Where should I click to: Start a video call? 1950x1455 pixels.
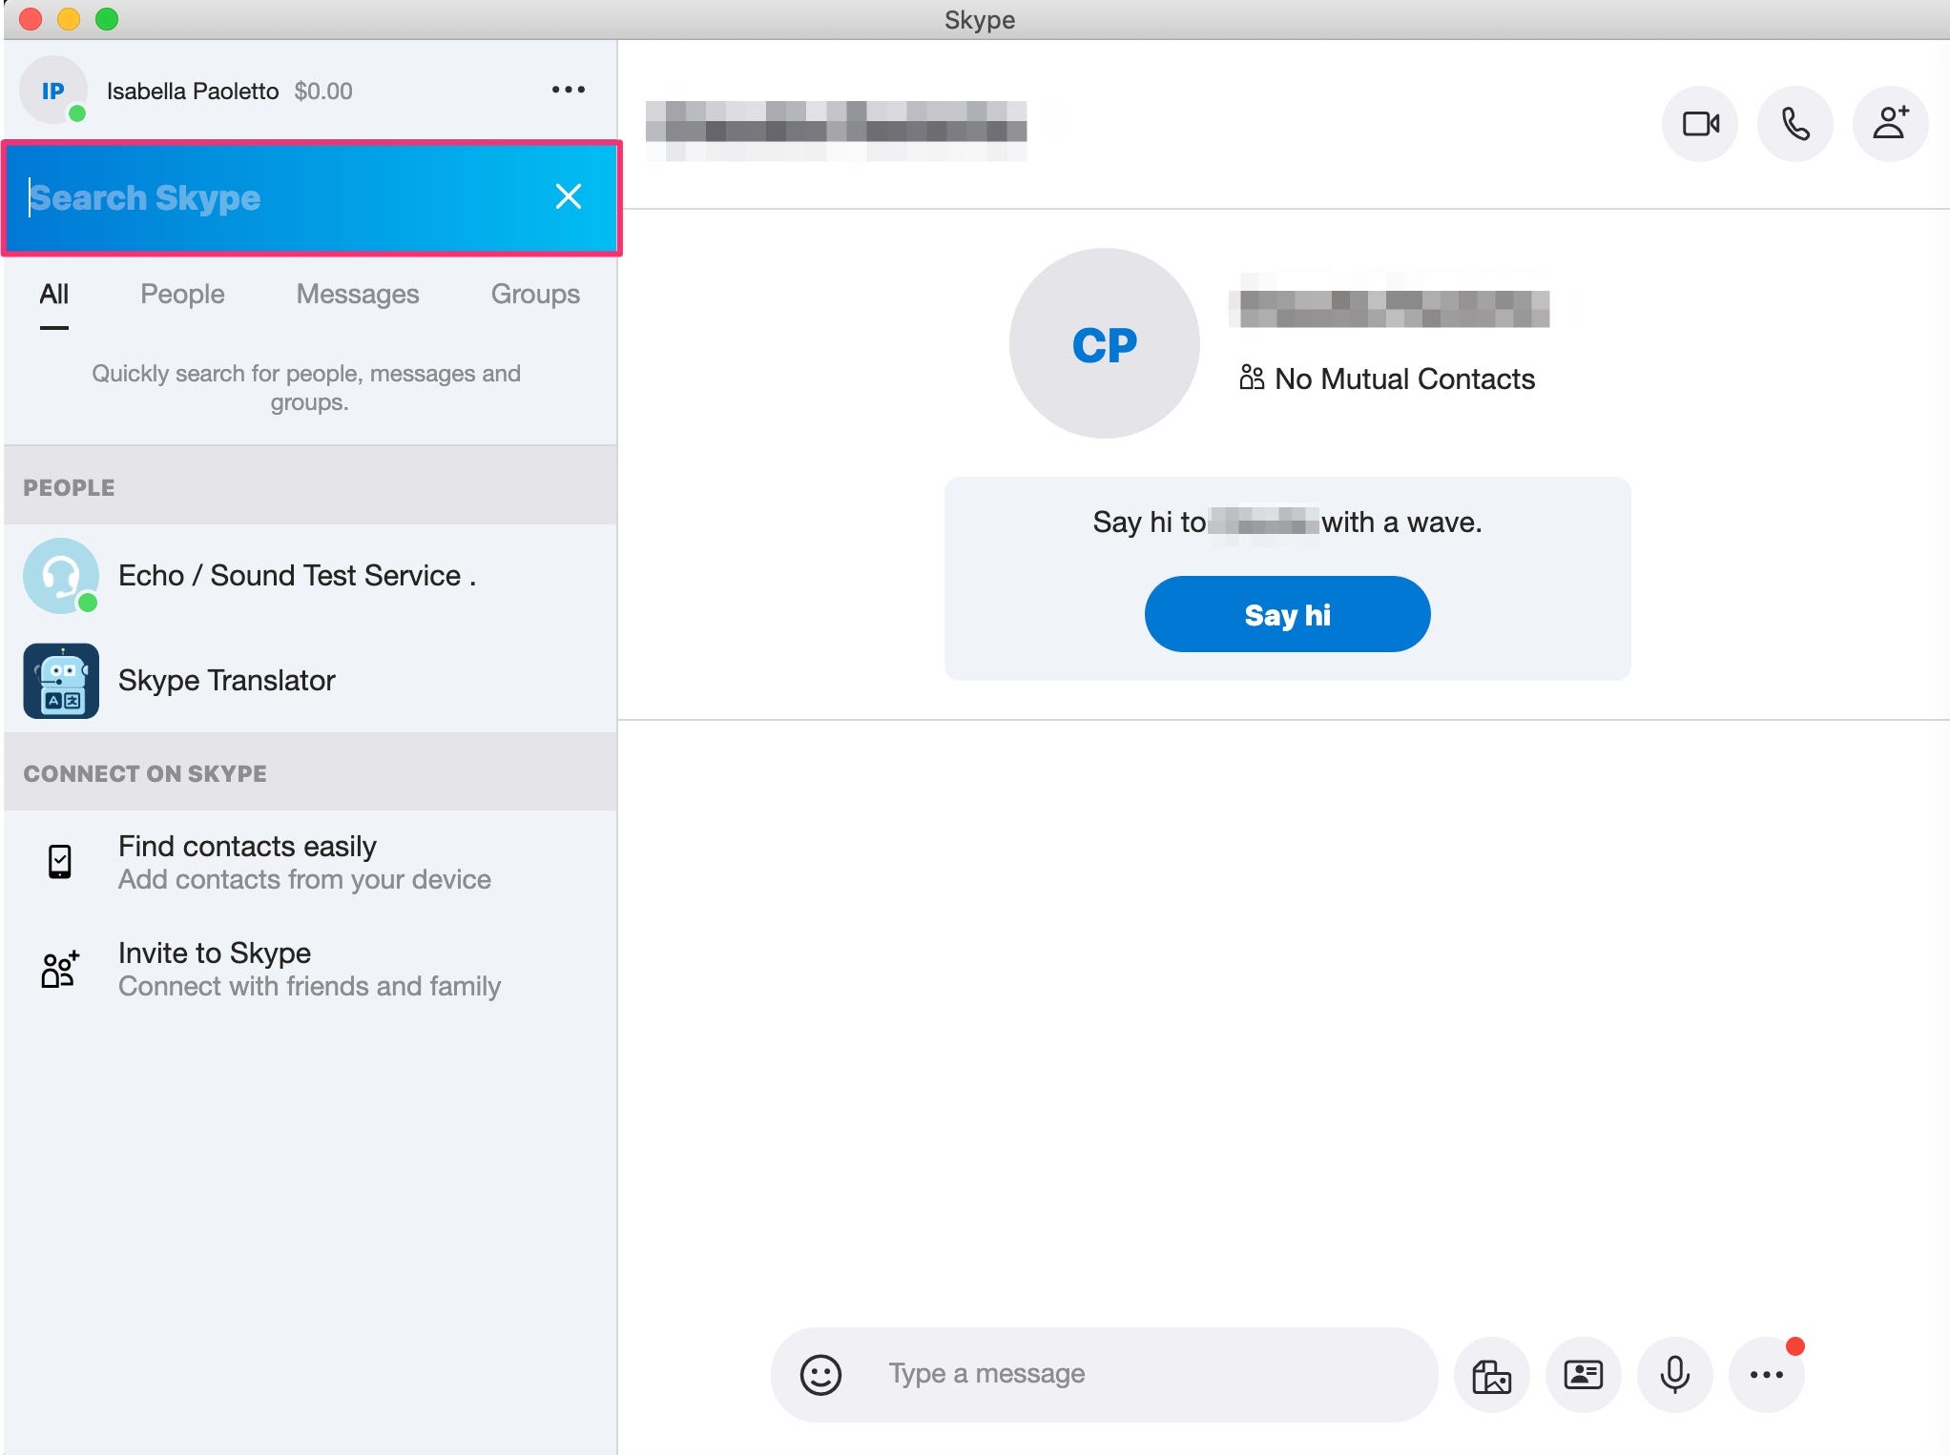point(1700,124)
